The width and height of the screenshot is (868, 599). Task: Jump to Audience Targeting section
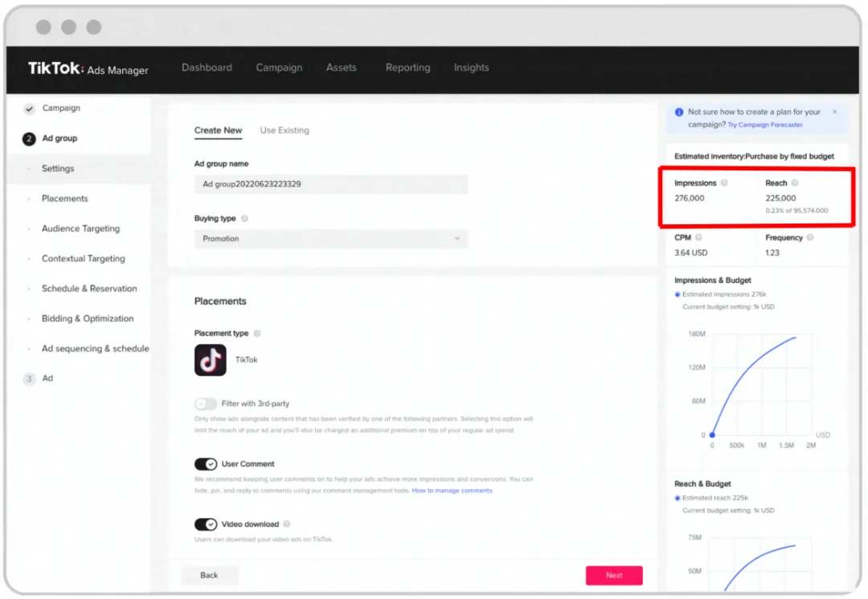tap(81, 228)
